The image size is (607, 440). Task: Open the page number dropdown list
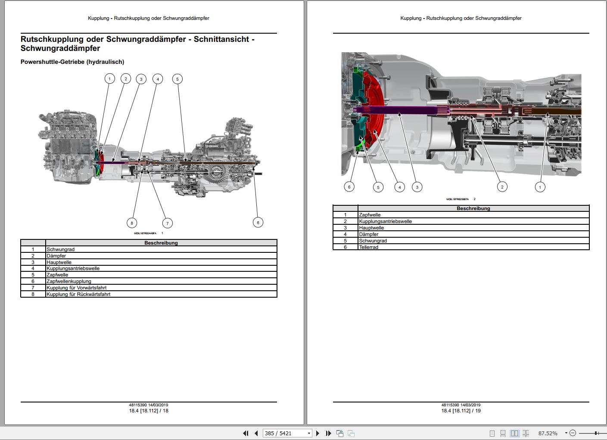(x=309, y=433)
